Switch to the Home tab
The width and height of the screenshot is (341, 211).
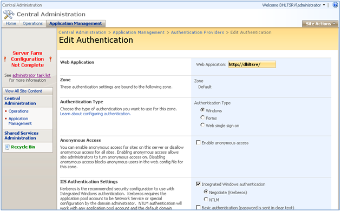pos(11,23)
